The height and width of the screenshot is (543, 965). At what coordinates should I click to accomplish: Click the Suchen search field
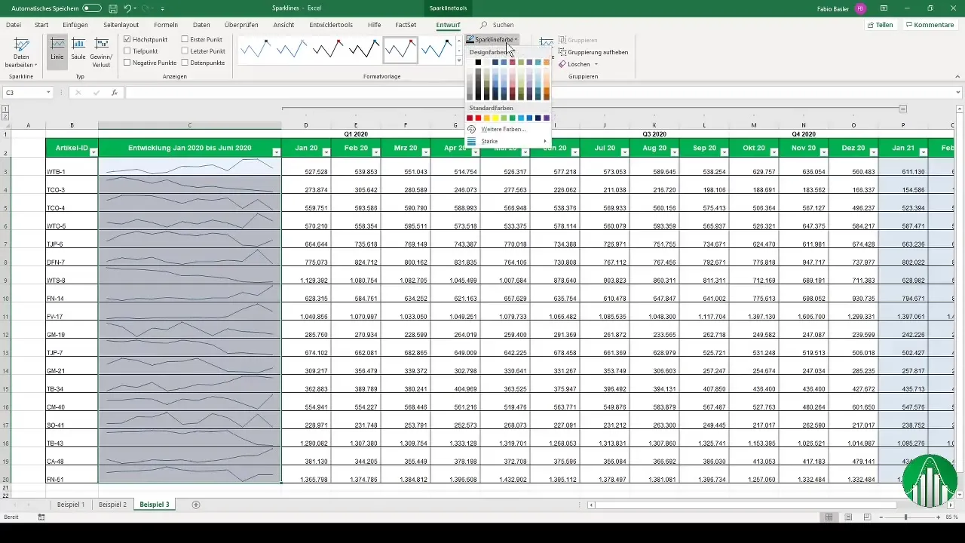(x=503, y=25)
